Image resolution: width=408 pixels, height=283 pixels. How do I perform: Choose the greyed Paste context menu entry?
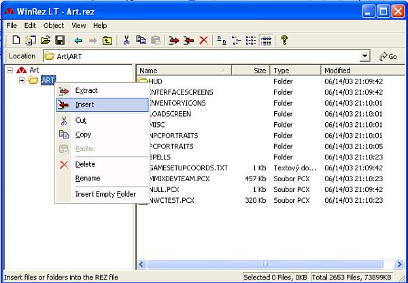[102, 149]
